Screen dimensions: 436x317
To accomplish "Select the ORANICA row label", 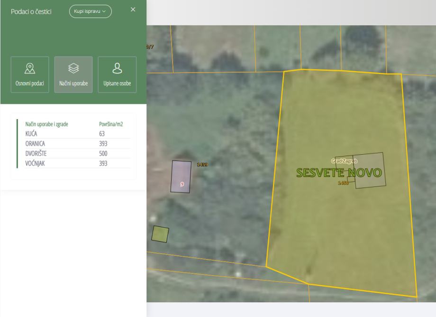I will click(x=35, y=144).
